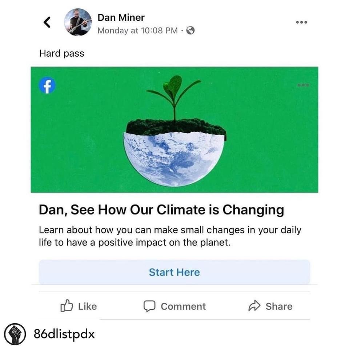
Task: Click headline See How Our Climate is Changing
Action: (x=161, y=210)
